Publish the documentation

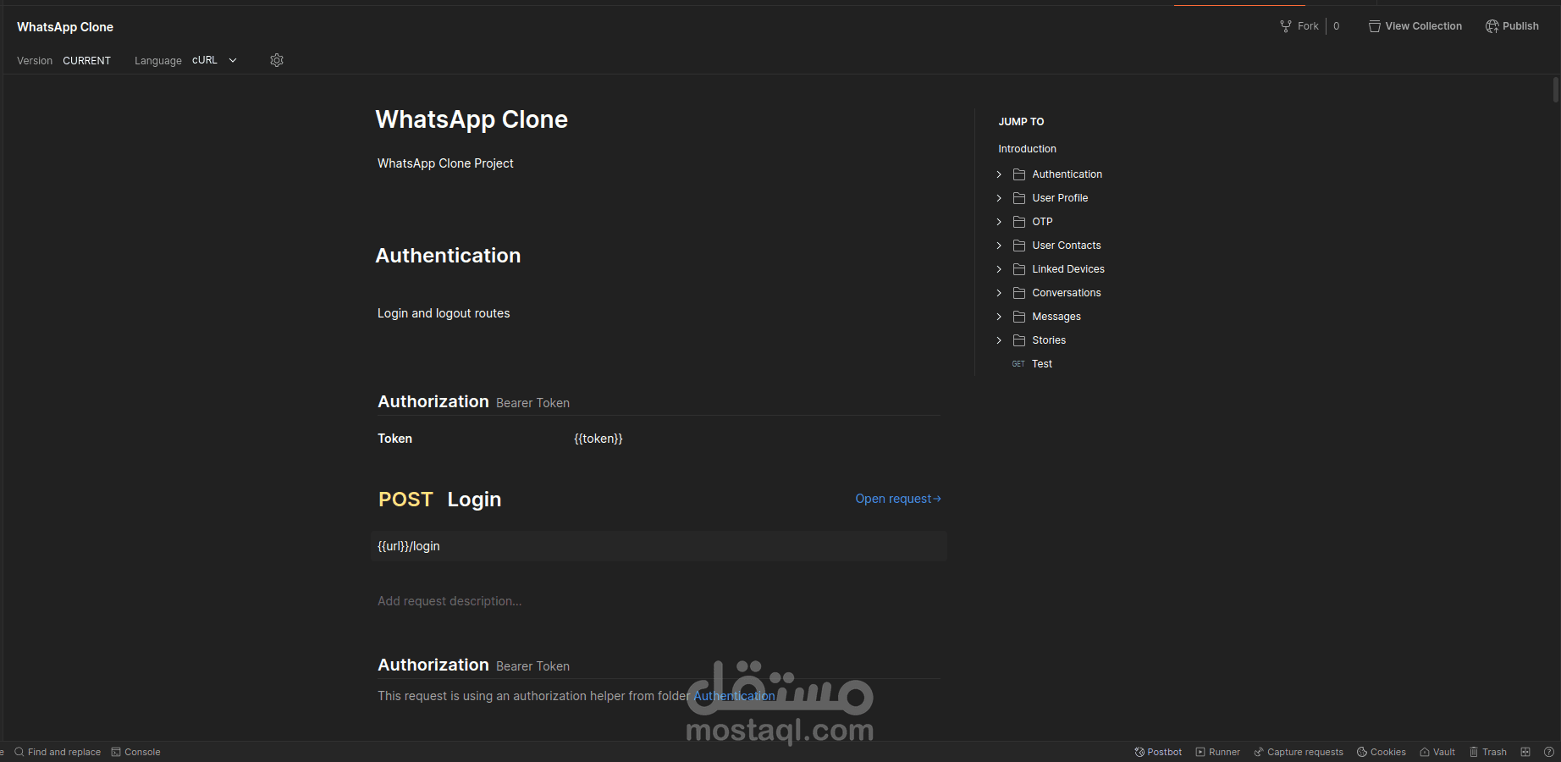(x=1513, y=26)
